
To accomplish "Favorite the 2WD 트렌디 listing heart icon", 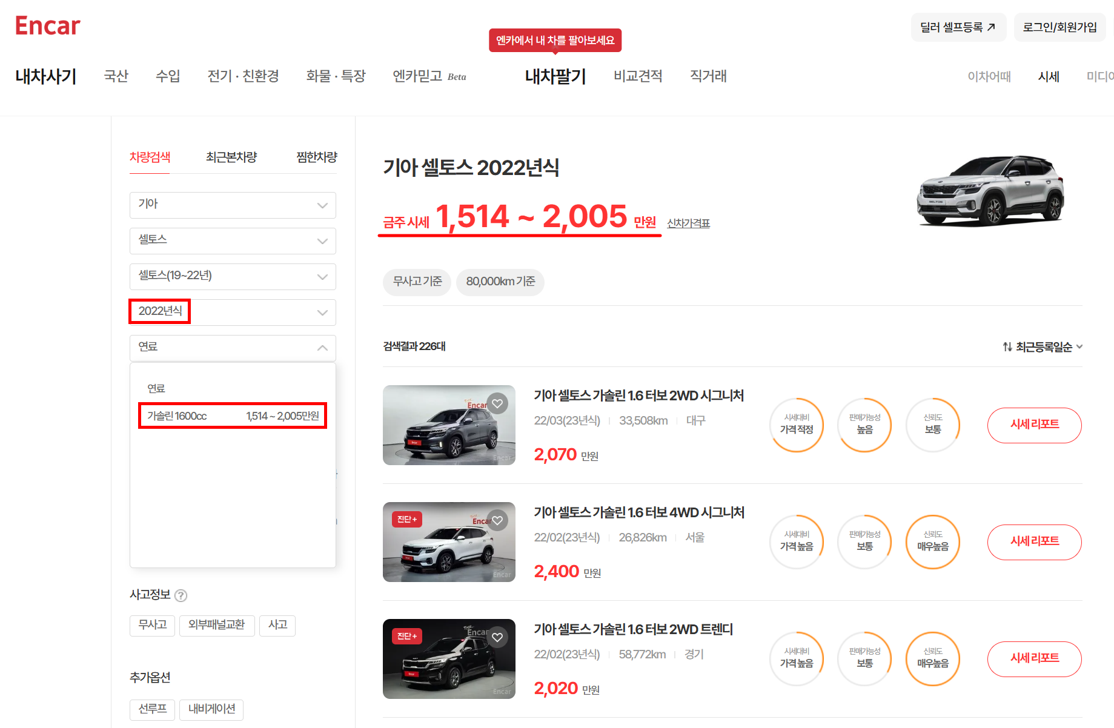I will tap(497, 637).
